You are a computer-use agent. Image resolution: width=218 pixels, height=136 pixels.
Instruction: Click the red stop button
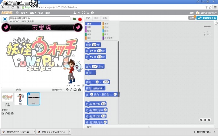click(80, 19)
